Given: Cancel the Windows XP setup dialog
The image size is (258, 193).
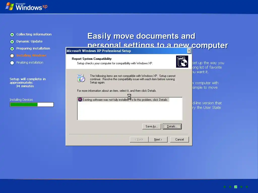Looking at the screenshot, I should click(179, 139).
